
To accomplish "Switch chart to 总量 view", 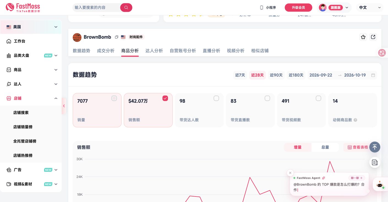I will point(325,147).
